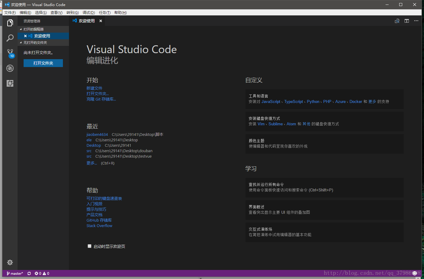Image resolution: width=424 pixels, height=279 pixels.
Task: Click the Sublime keyboard shortcuts link
Action: pos(276,124)
